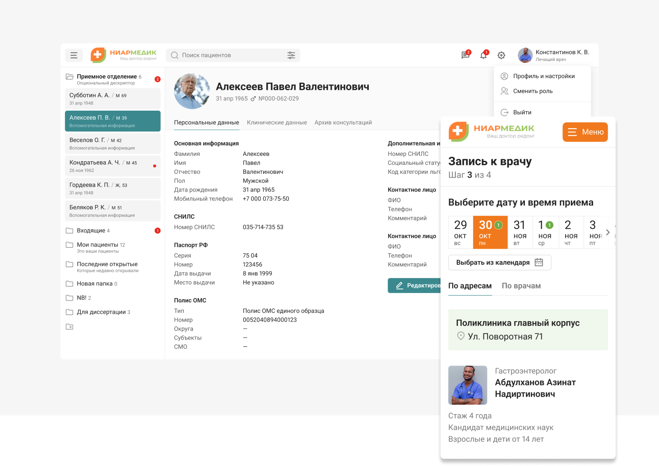The image size is (659, 466).
Task: Choose Сменить роль menu item
Action: (x=543, y=91)
